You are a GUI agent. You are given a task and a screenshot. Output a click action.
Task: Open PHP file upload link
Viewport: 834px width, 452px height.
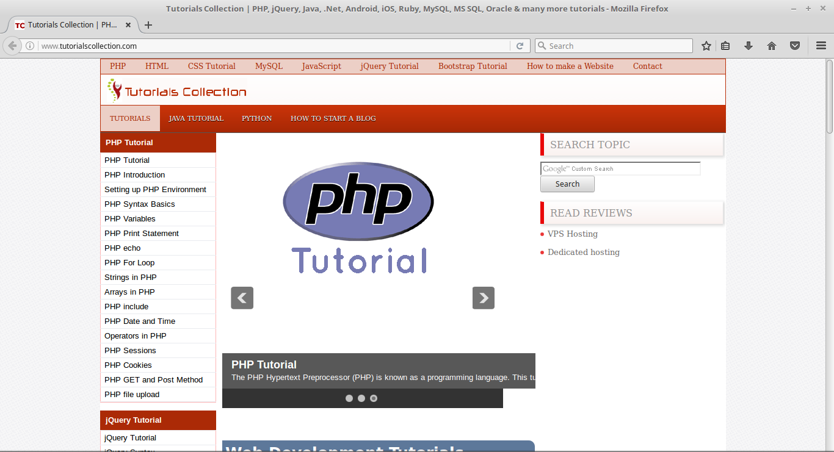(x=132, y=395)
